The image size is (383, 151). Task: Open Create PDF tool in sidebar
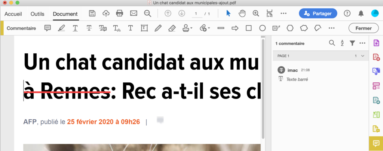376,57
